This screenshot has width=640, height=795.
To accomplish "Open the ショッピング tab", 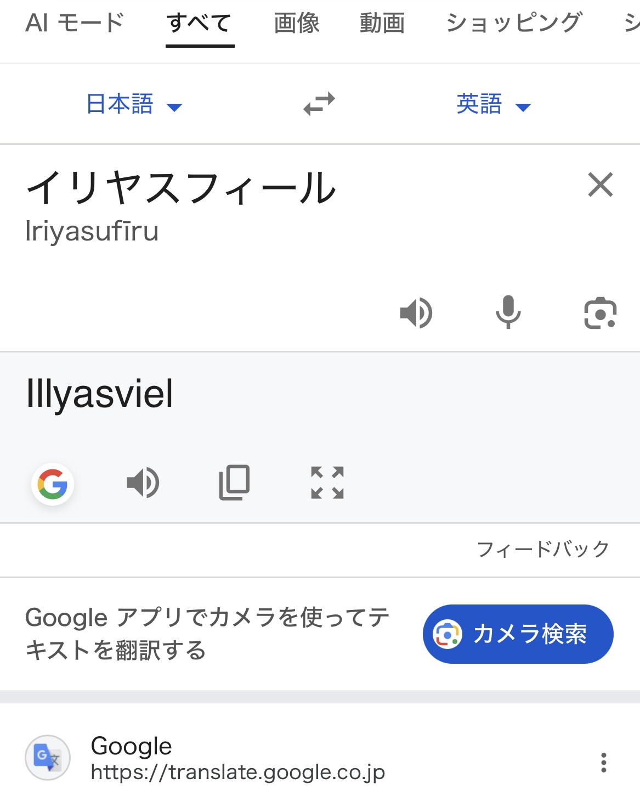I will (513, 23).
